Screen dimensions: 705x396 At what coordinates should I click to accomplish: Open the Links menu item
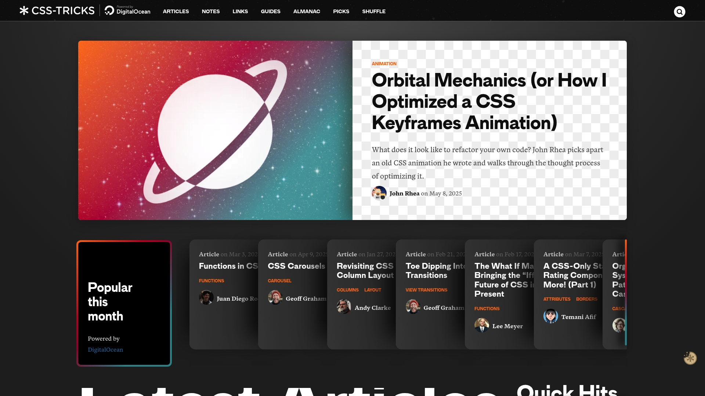240,11
